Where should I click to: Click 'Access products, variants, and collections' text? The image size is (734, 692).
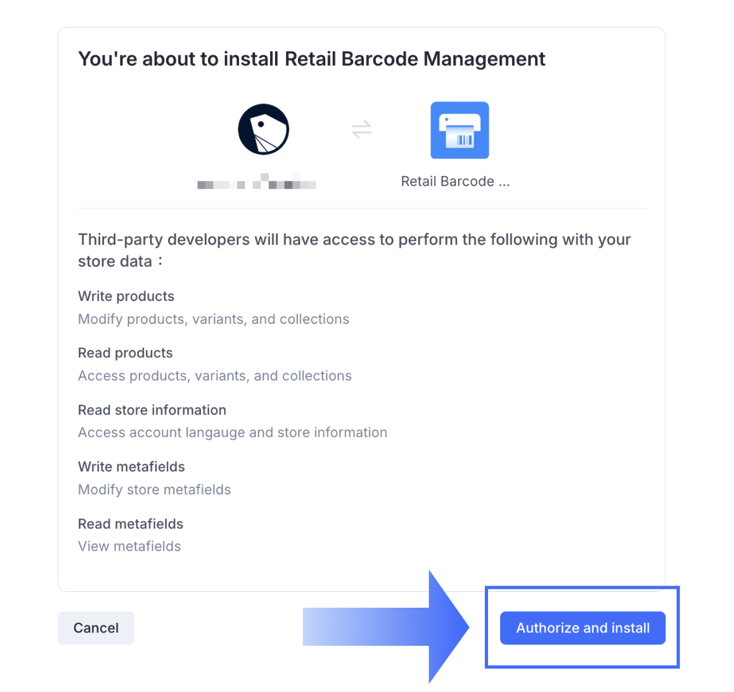215,376
